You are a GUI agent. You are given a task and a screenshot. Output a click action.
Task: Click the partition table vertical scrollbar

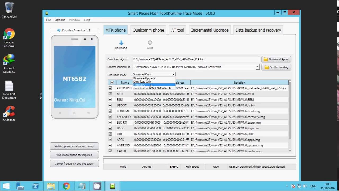[290, 116]
